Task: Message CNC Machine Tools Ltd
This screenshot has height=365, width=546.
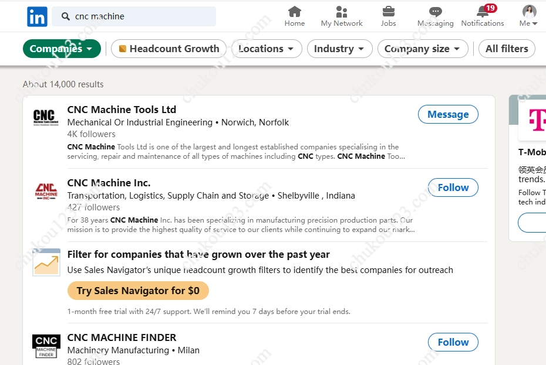Action: tap(448, 114)
